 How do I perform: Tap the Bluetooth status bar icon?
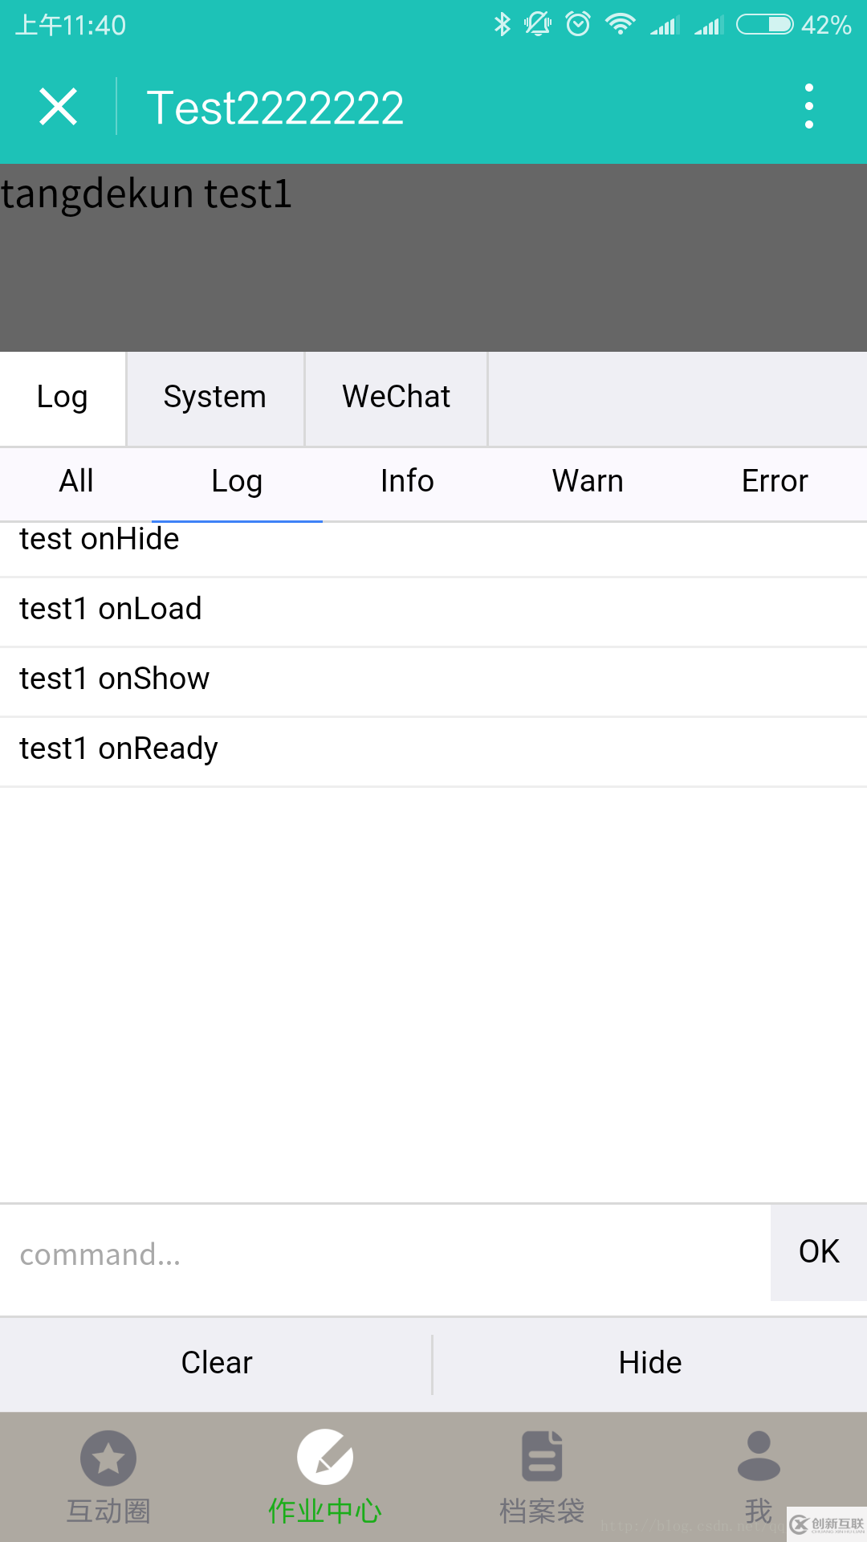pos(503,25)
